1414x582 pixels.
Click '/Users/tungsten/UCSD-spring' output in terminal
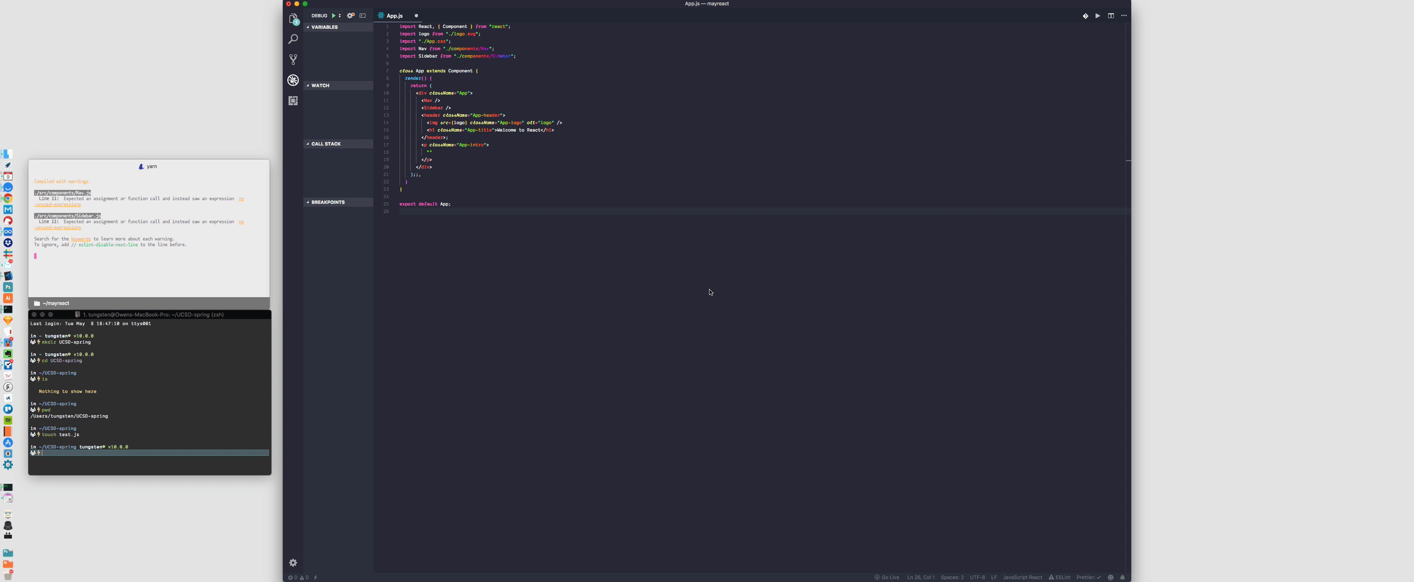(69, 416)
